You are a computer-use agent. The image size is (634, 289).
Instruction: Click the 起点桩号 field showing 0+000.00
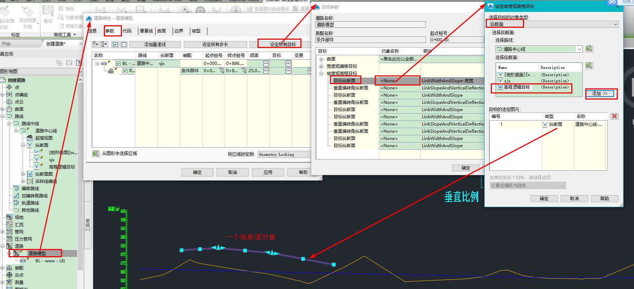tap(457, 40)
